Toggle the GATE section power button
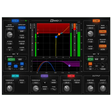The height and width of the screenshot is (112, 112). 15,21
